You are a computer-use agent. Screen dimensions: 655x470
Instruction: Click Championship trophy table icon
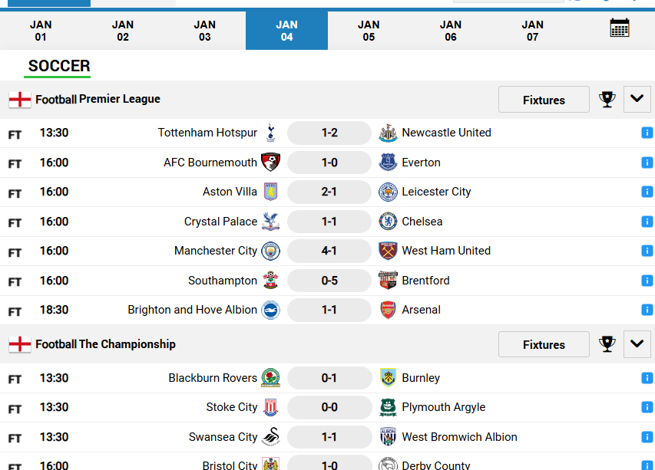607,344
